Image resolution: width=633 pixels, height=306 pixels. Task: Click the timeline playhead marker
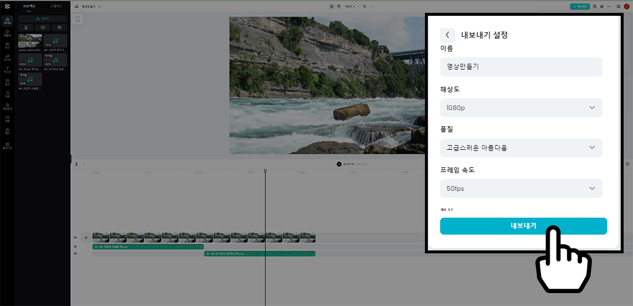pos(266,171)
